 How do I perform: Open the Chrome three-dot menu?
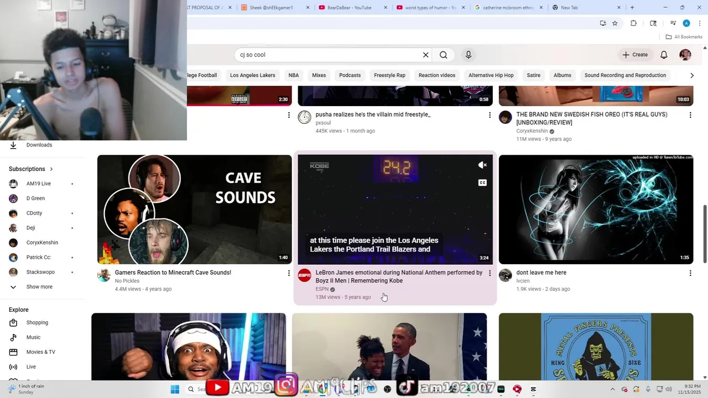699,23
